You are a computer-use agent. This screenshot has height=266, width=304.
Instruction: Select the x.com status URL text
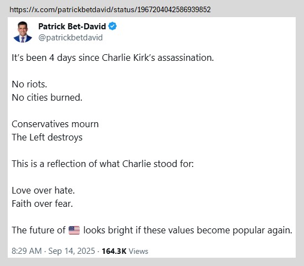(110, 9)
